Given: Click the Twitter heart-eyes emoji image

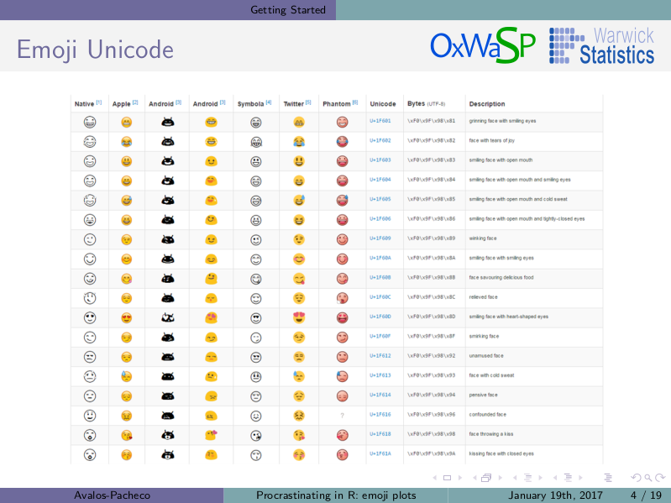Looking at the screenshot, I should (299, 317).
